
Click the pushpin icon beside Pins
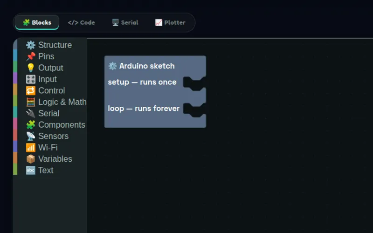pyautogui.click(x=31, y=56)
